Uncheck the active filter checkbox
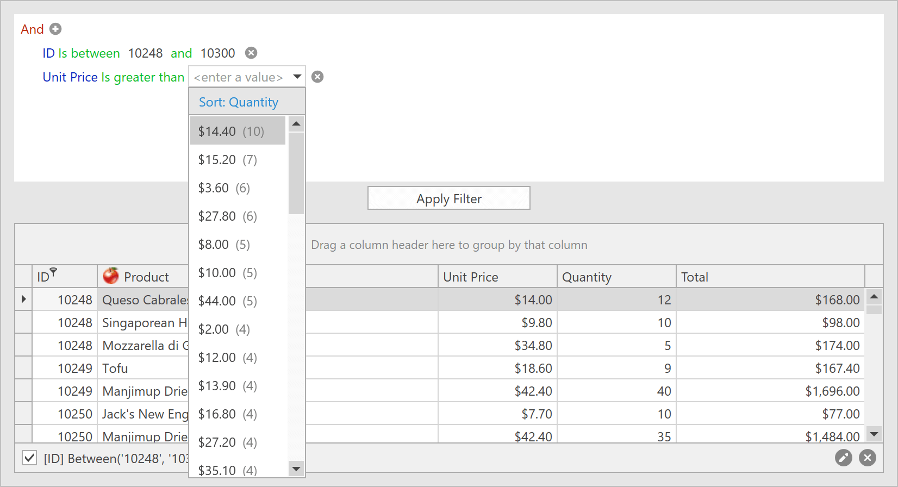The image size is (898, 487). click(x=29, y=458)
